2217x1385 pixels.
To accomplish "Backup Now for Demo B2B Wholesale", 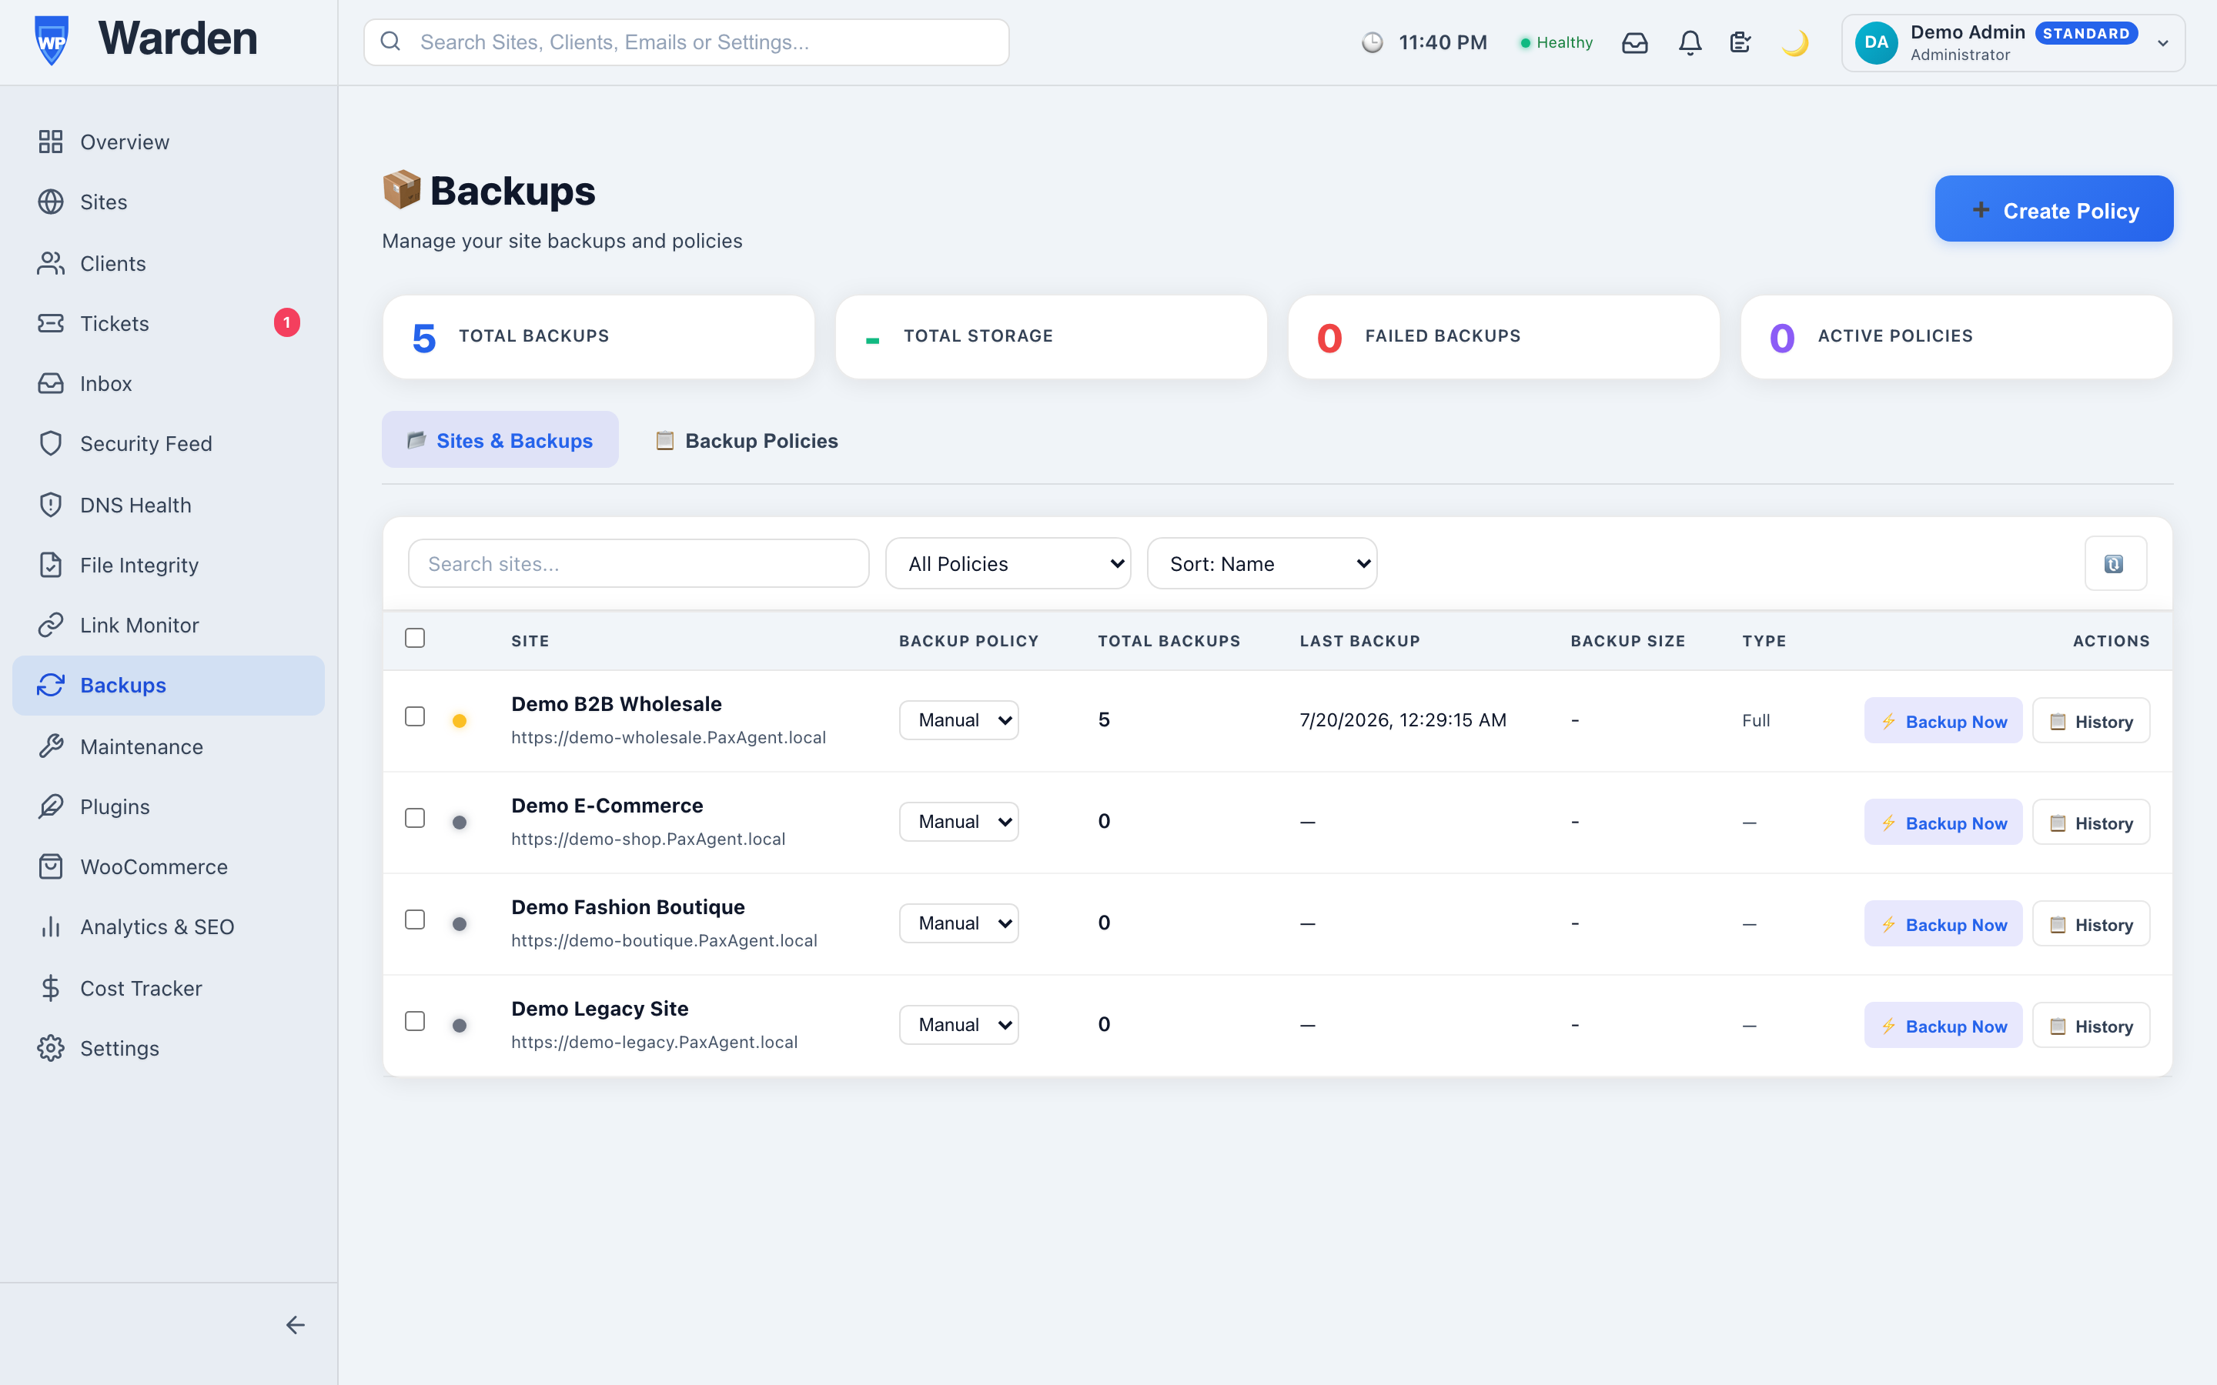I will coord(1943,721).
